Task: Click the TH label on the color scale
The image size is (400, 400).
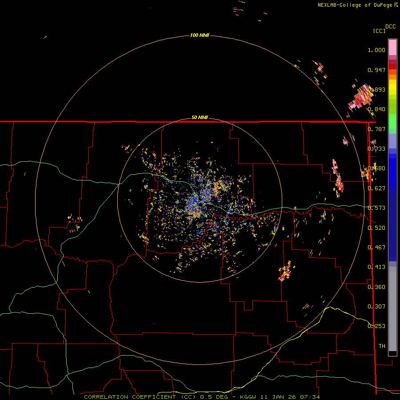Action: pyautogui.click(x=382, y=346)
